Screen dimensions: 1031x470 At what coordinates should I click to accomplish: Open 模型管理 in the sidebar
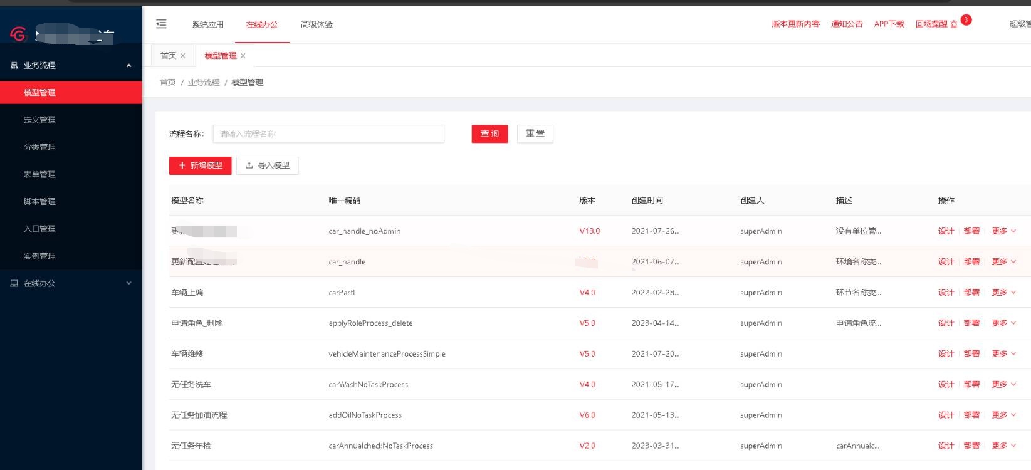click(71, 92)
